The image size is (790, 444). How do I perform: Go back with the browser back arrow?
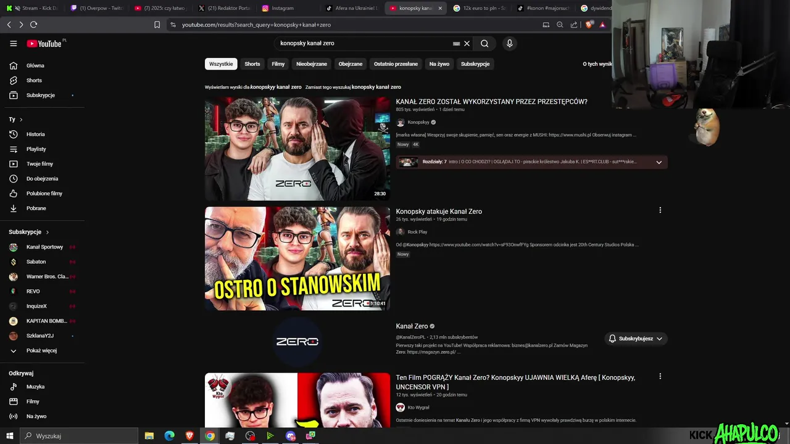(x=9, y=25)
